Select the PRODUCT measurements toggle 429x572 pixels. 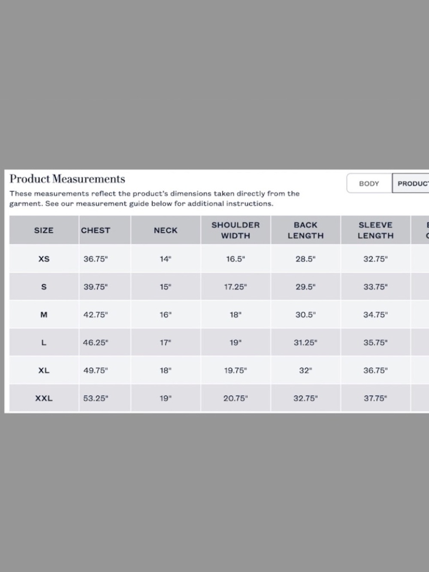point(411,184)
